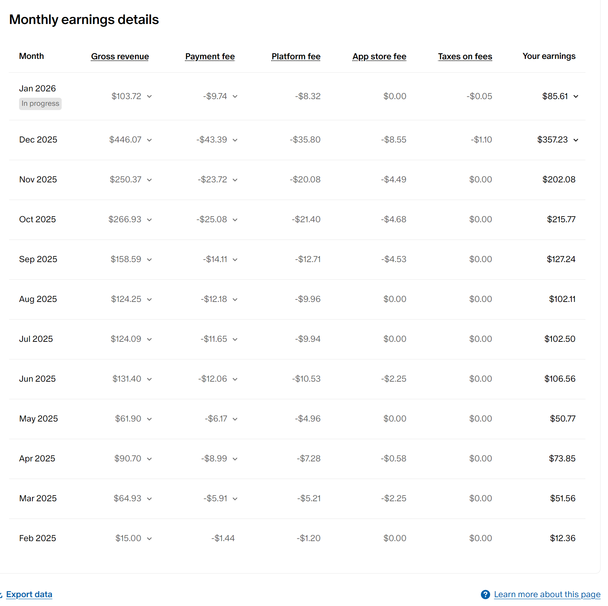
Task: Expand Feb 2025 gross revenue $15.00
Action: pyautogui.click(x=149, y=539)
